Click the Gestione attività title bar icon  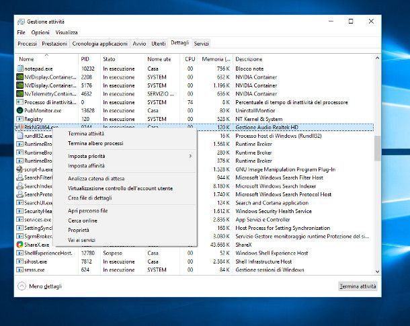coord(21,22)
